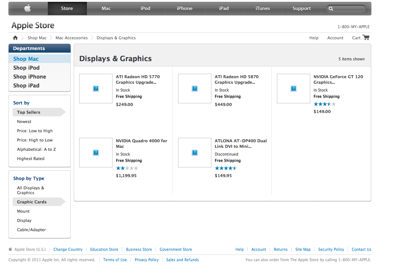Click Government Store footer link
The height and width of the screenshot is (276, 395).
(x=175, y=249)
